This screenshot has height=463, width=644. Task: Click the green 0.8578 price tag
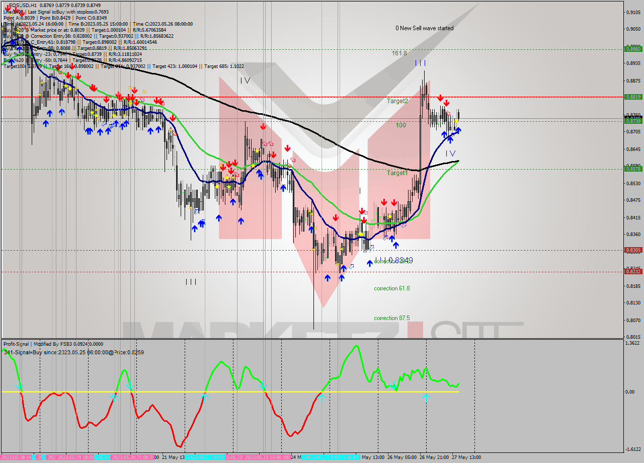632,169
